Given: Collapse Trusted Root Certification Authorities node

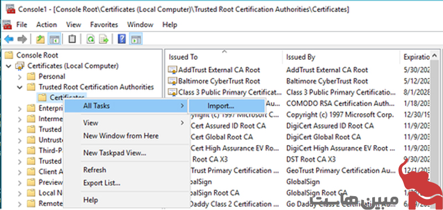Looking at the screenshot, I should pos(19,87).
